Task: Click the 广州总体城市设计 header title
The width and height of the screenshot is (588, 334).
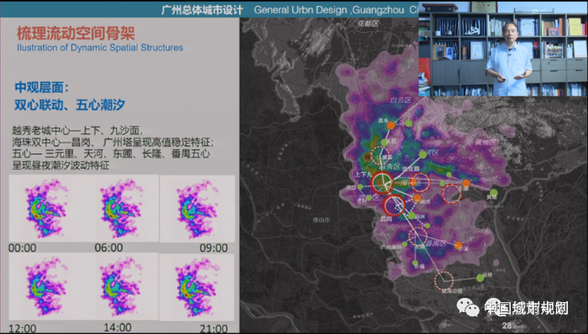Action: tap(202, 10)
